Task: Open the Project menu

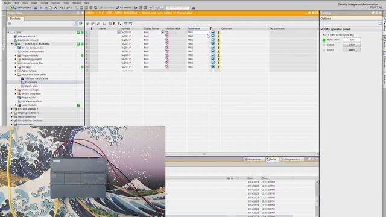Action: point(8,3)
